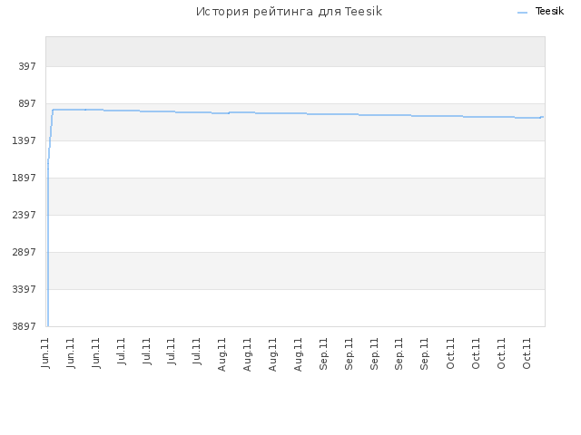Click the 1897 y-axis label
Viewport: 581px width, 435px height.
(x=25, y=178)
